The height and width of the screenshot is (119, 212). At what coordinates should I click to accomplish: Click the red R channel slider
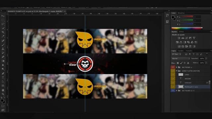pyautogui.click(x=186, y=17)
